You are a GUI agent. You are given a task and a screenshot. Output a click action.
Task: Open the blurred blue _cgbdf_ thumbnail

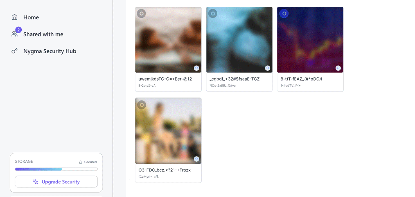[x=239, y=40]
